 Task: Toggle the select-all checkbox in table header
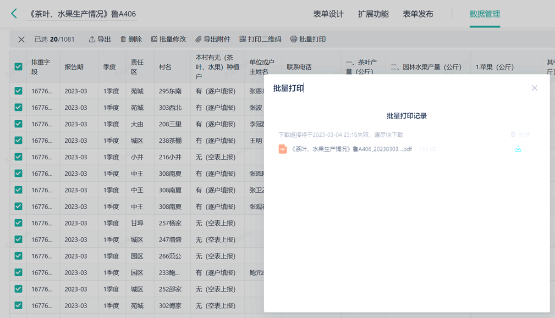point(18,66)
